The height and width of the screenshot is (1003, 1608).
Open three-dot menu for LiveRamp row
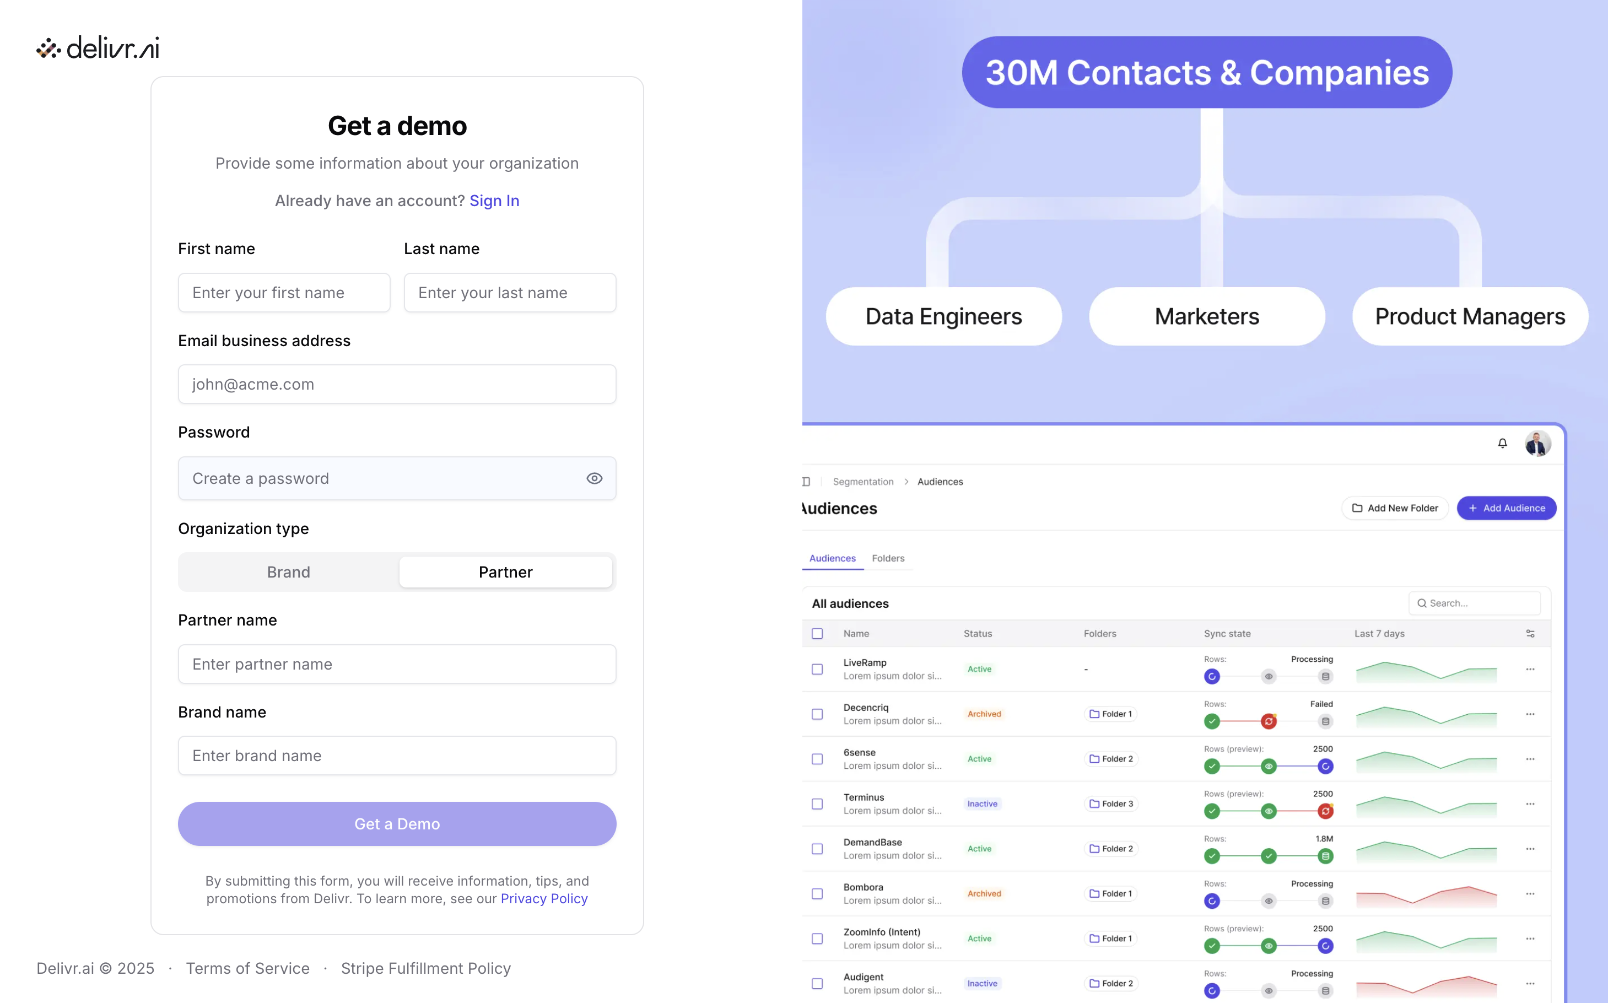[x=1530, y=668]
